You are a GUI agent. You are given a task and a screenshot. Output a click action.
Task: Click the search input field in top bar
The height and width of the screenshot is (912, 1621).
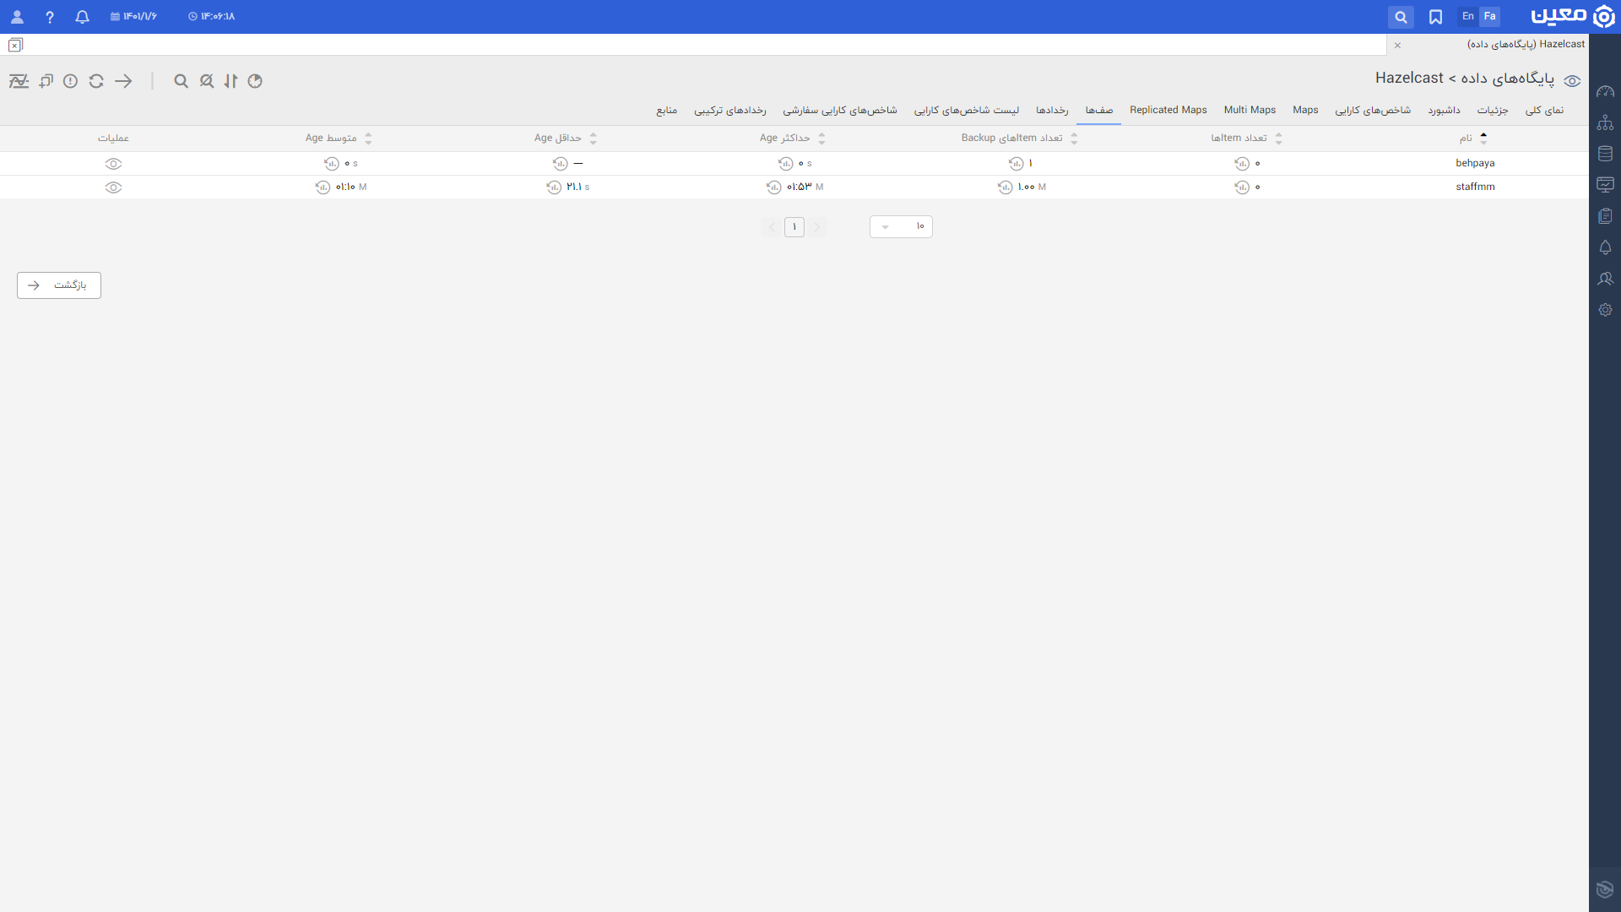[1401, 17]
